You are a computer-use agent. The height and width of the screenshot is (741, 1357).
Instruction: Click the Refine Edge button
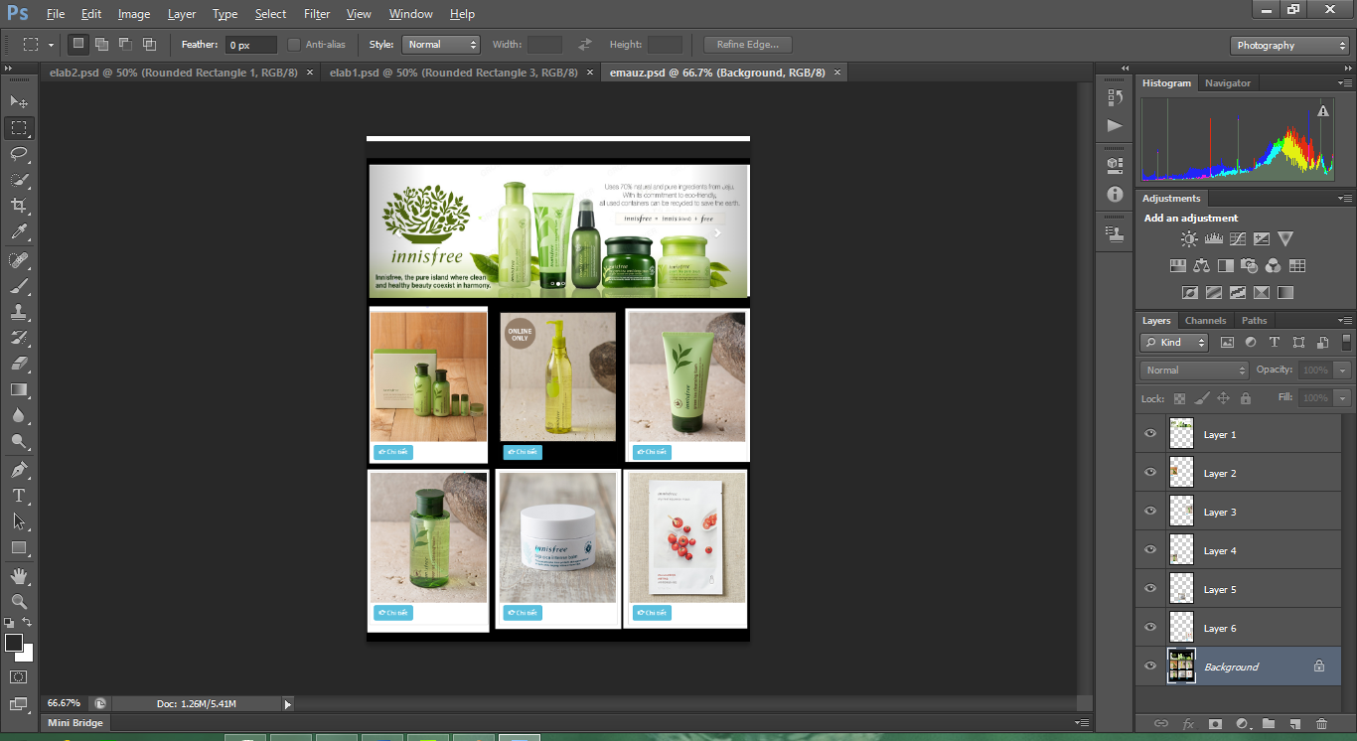[x=747, y=45]
